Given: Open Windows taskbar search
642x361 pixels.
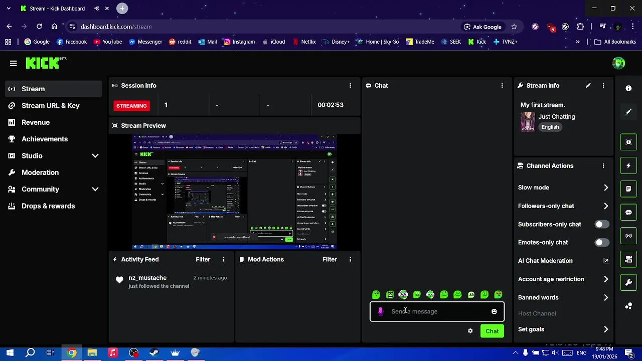Looking at the screenshot, I should (x=30, y=353).
